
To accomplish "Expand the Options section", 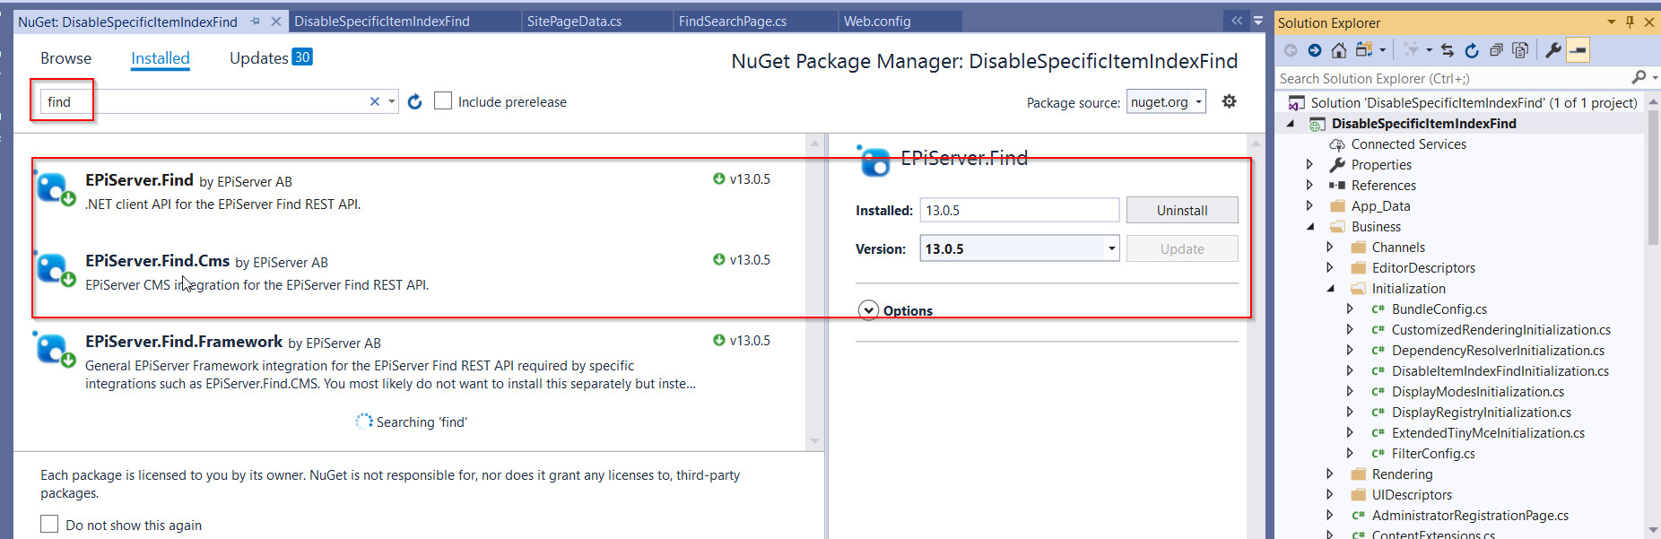I will coord(868,310).
